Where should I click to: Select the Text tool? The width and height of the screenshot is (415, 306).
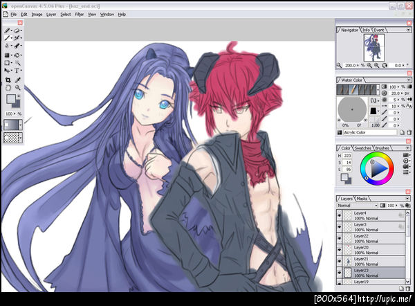coord(17,71)
